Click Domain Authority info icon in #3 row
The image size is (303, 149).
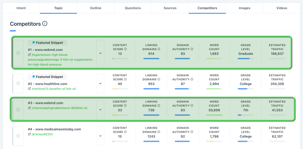[192, 105]
